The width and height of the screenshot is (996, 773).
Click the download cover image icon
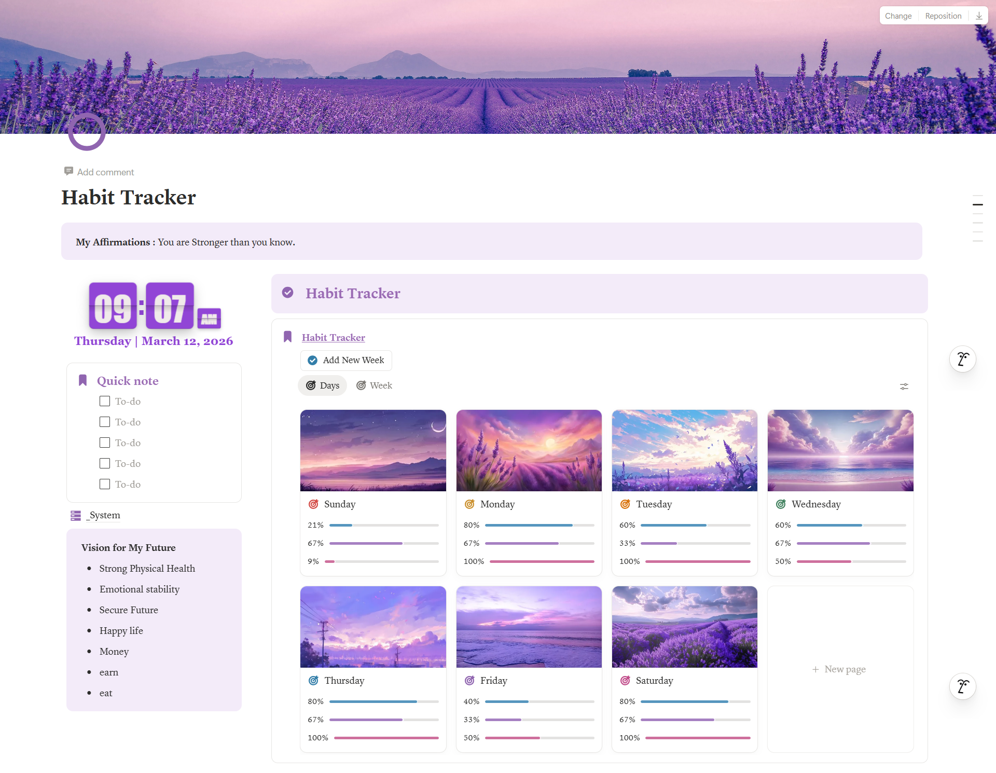tap(979, 15)
